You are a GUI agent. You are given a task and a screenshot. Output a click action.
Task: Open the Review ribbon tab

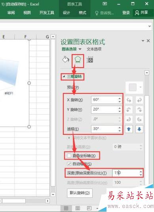pos(11,13)
